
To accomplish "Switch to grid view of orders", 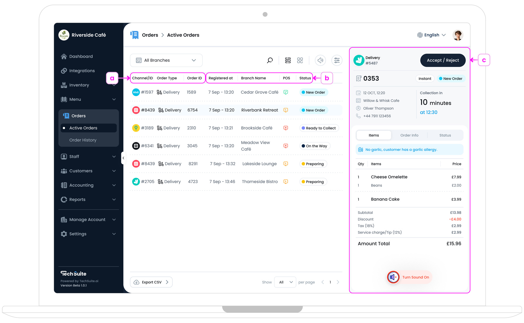I will coord(300,60).
